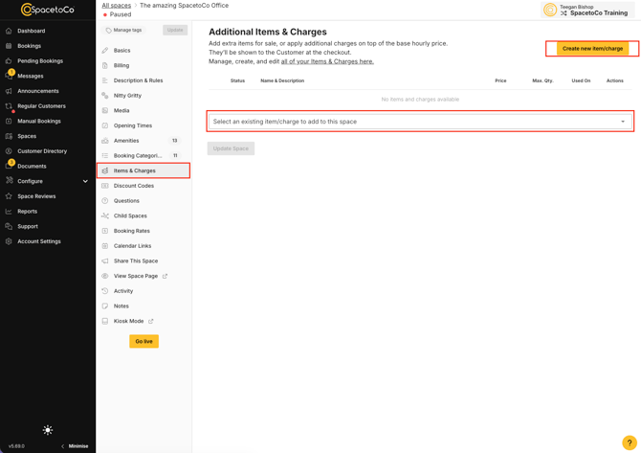Click the Activity history clock icon
This screenshot has width=641, height=453.
(x=105, y=291)
